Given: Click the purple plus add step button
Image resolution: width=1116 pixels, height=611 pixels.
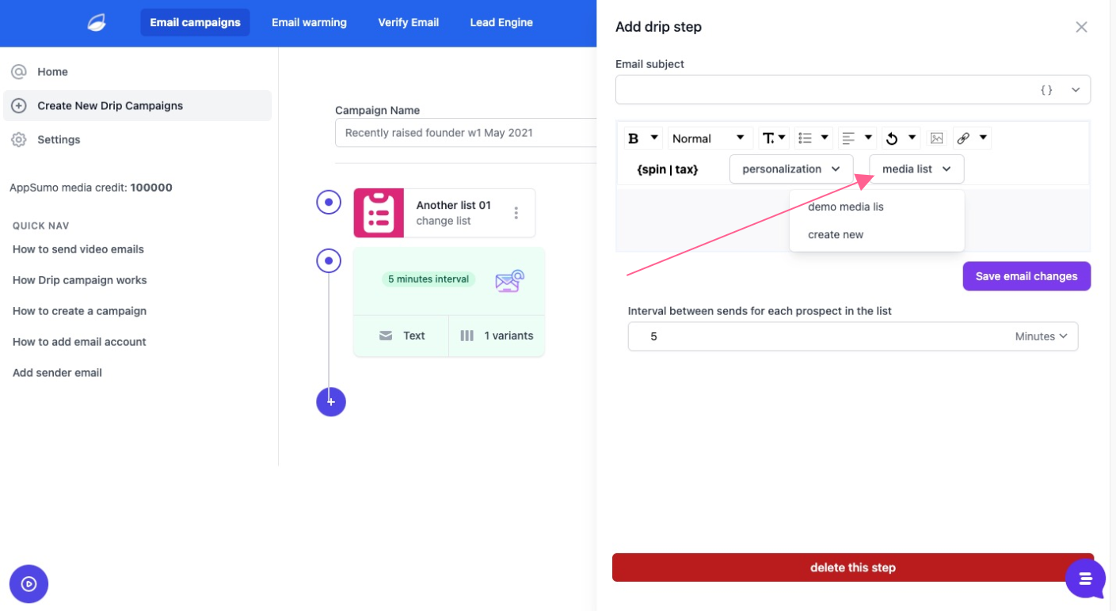Looking at the screenshot, I should click(x=331, y=402).
